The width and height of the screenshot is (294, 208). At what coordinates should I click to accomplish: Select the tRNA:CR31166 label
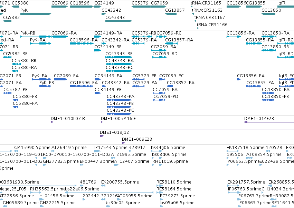(x=212, y=25)
